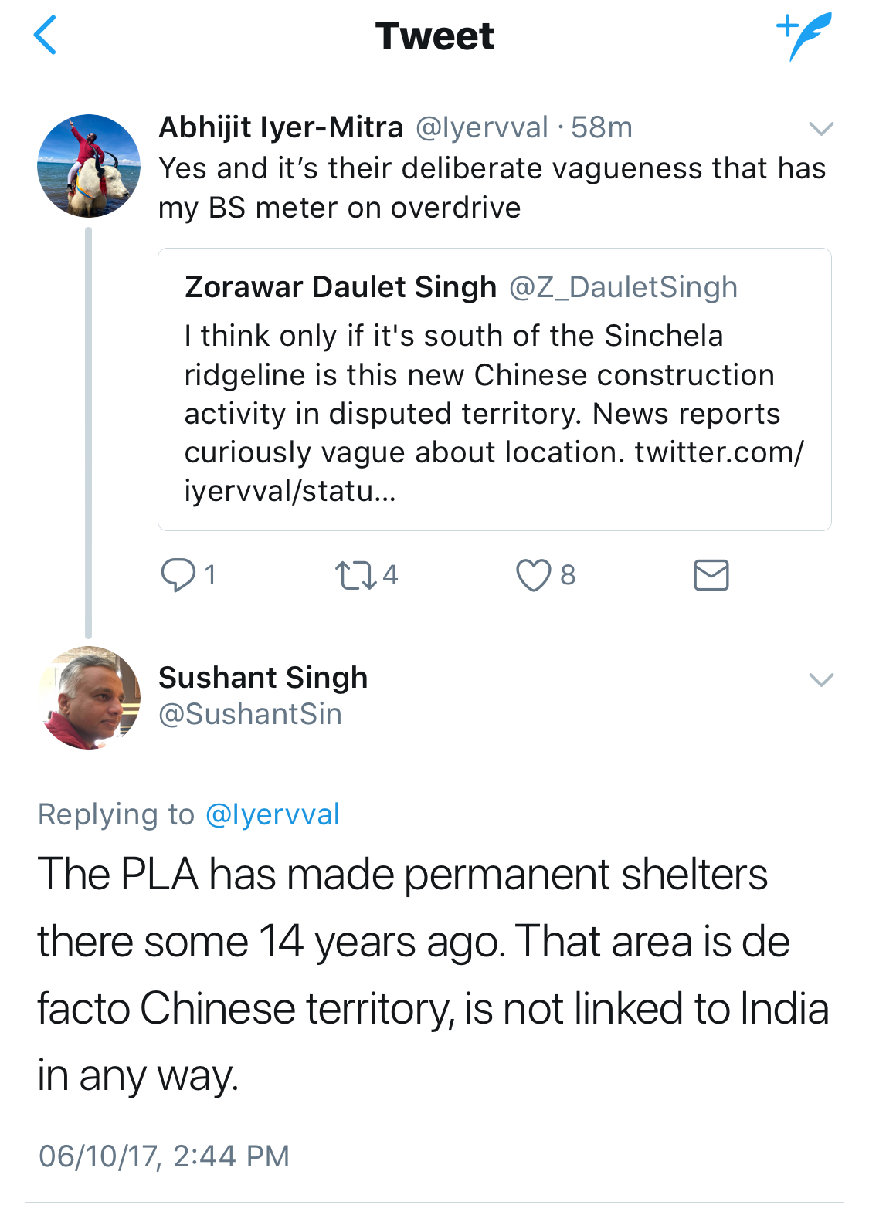Open Abhijit Iyer-Mitra's profile picture

[x=89, y=166]
